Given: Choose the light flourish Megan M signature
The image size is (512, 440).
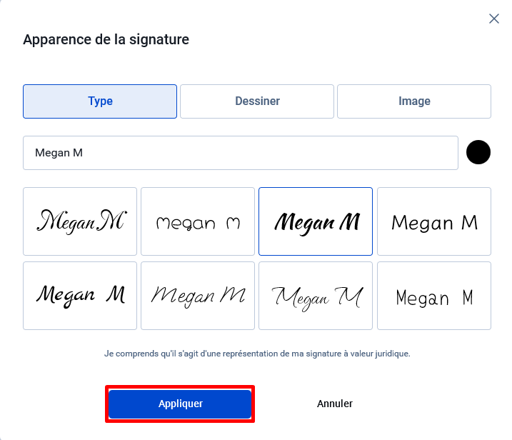Looking at the screenshot, I should point(316,296).
